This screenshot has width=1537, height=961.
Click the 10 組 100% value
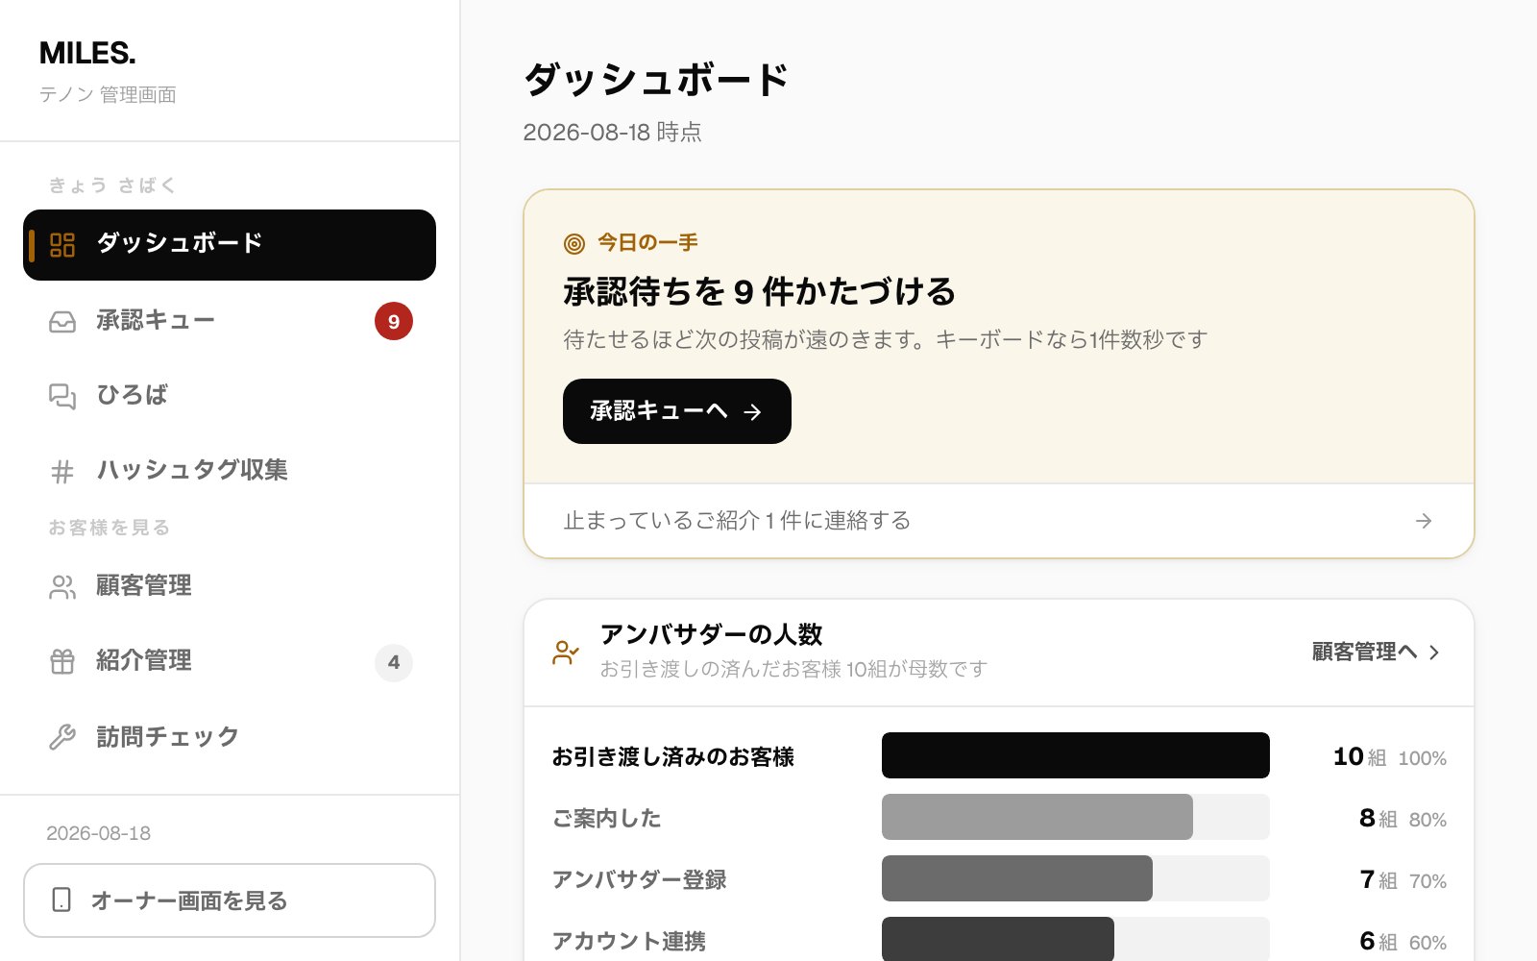point(1390,757)
